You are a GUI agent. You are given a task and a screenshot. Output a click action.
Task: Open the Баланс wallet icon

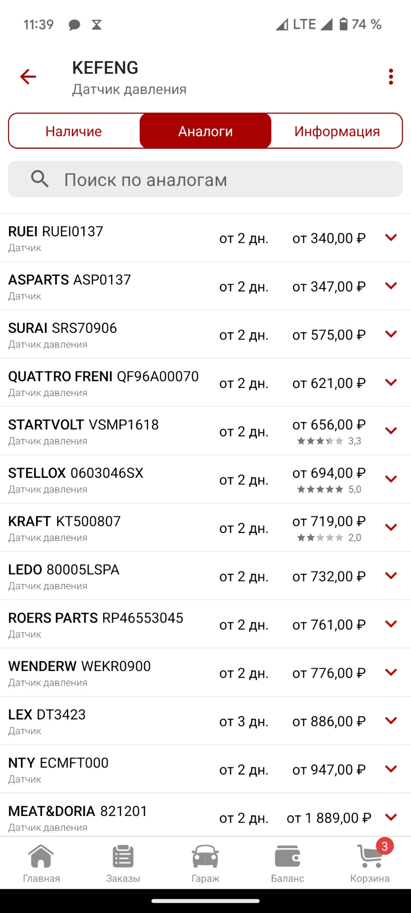287,864
